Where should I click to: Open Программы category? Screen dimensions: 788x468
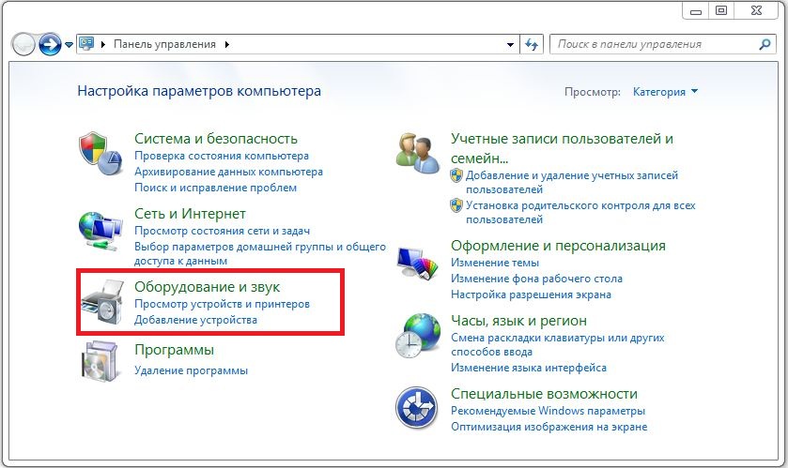click(174, 350)
